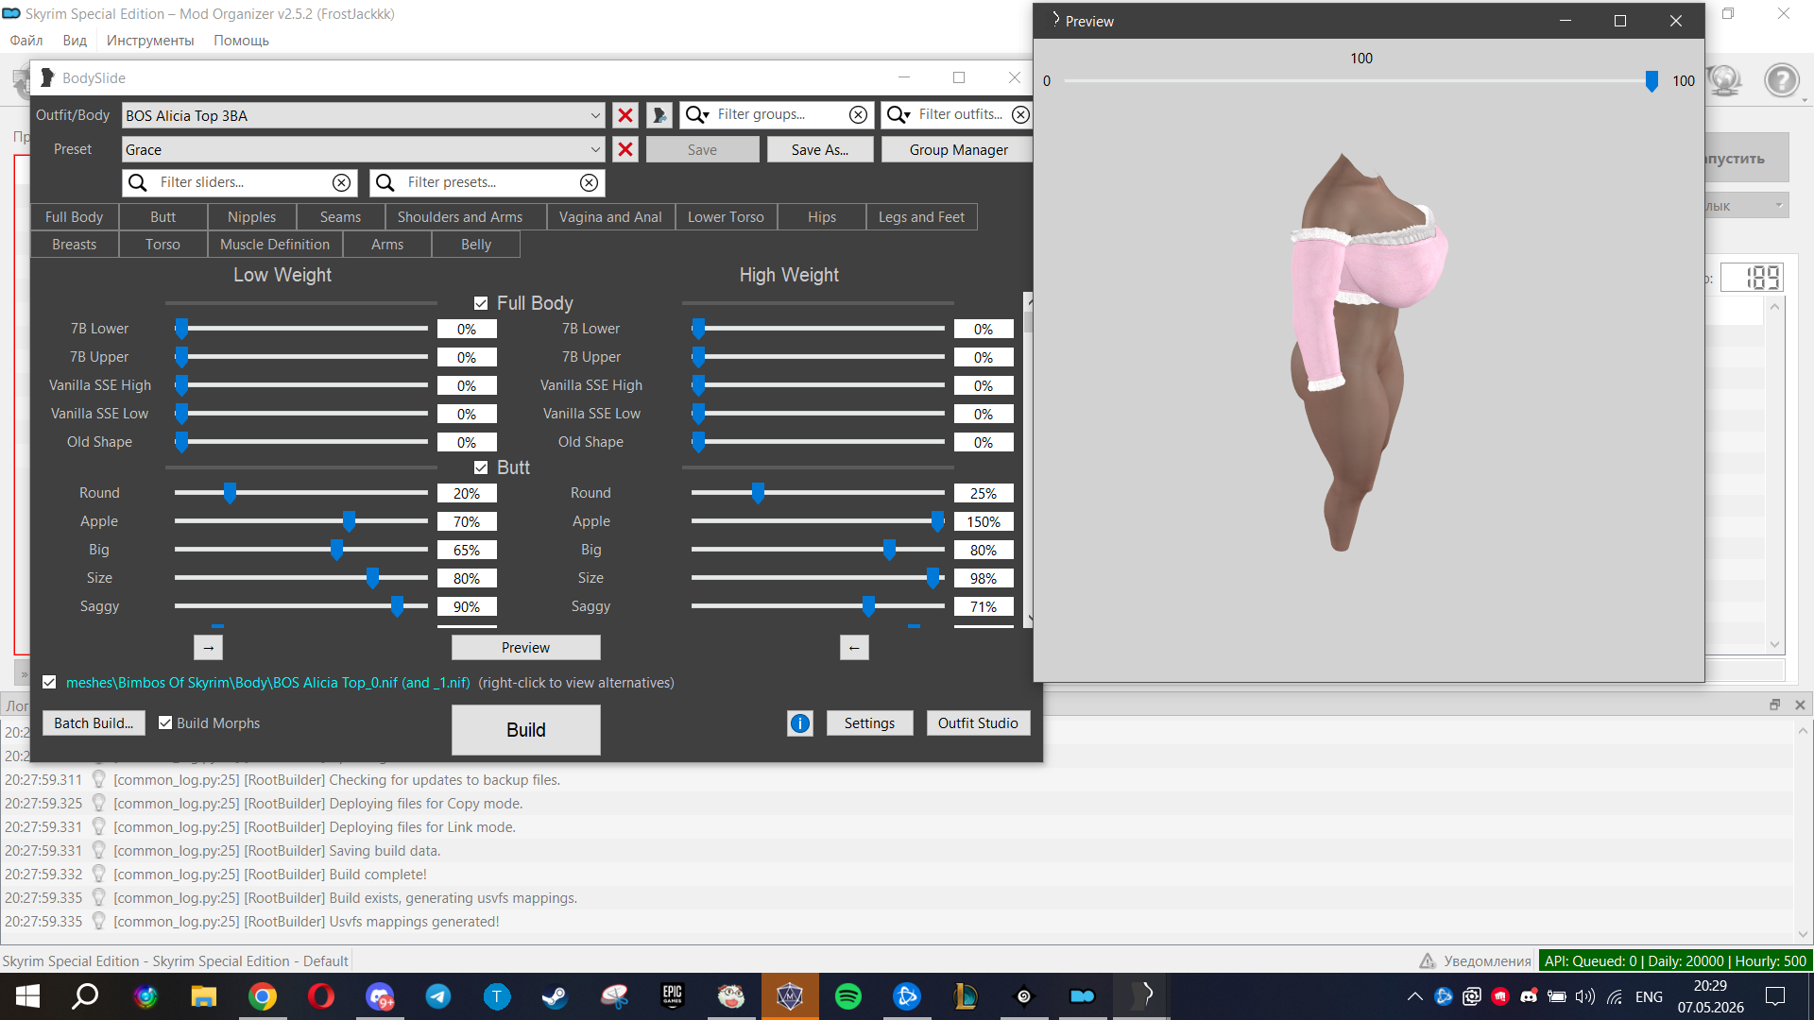
Task: Open Mod Organizer help question mark icon
Action: pos(1782,80)
